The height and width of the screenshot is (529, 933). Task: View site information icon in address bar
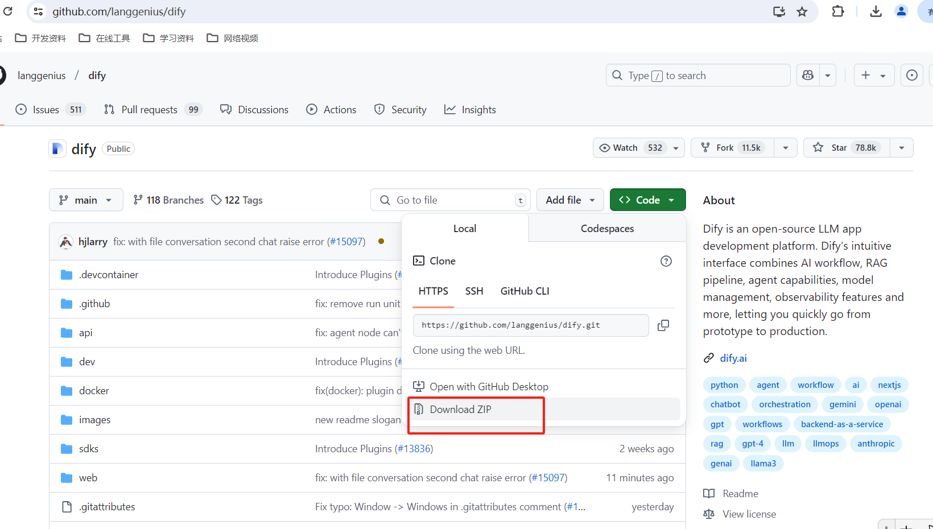[38, 11]
